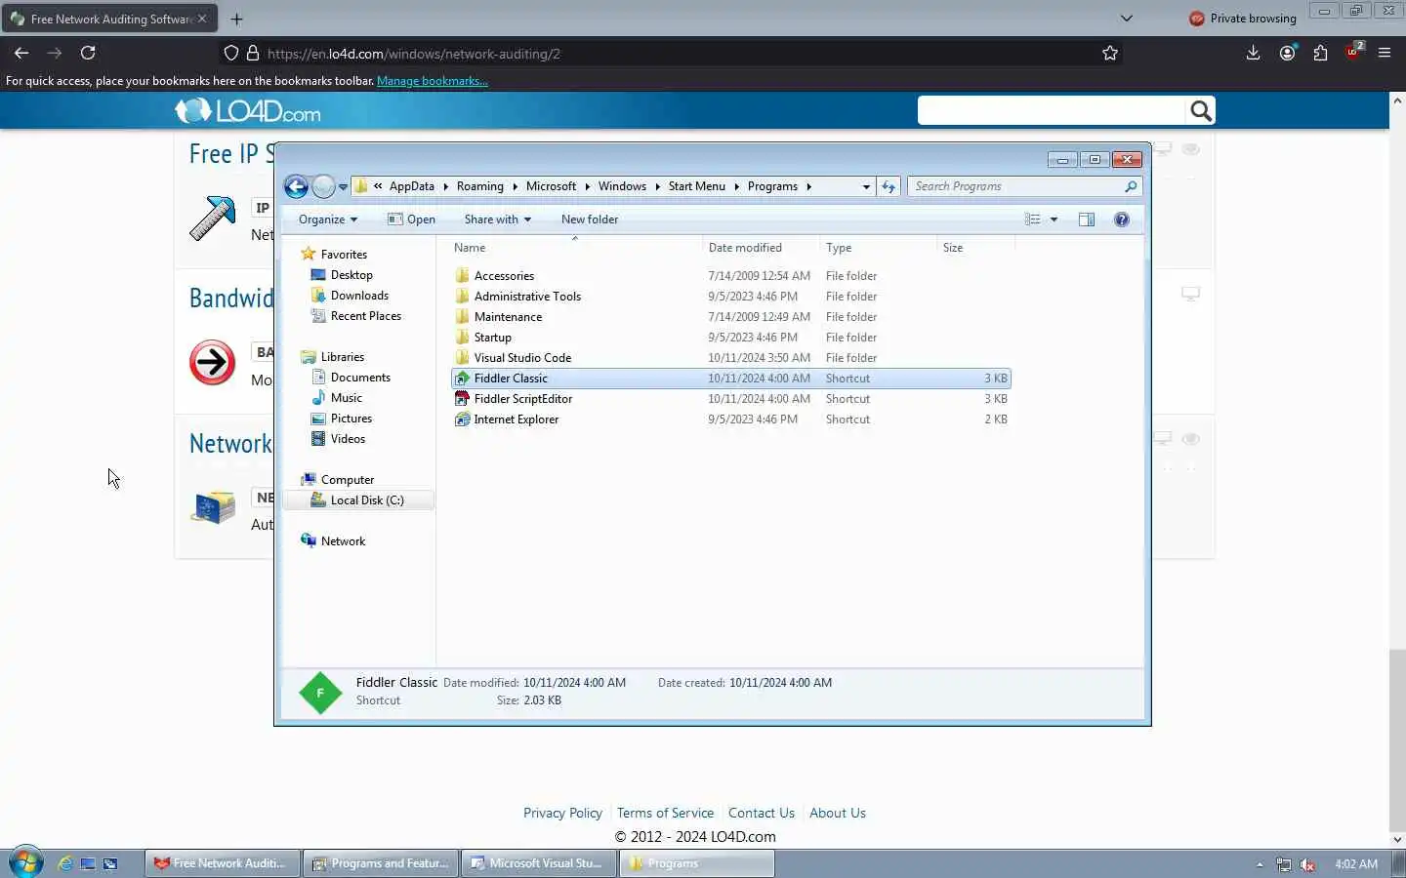Click the change view icon
The image size is (1406, 878).
point(1033,219)
